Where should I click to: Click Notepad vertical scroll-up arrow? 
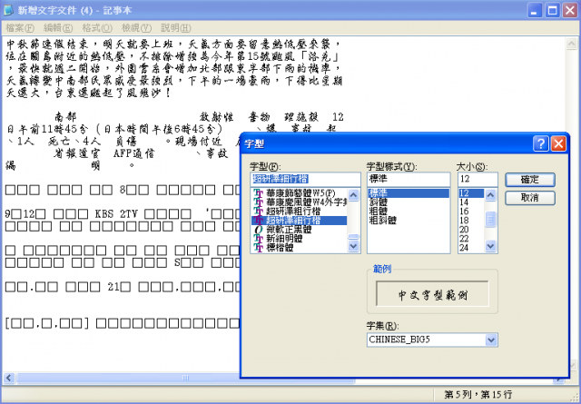(571, 44)
